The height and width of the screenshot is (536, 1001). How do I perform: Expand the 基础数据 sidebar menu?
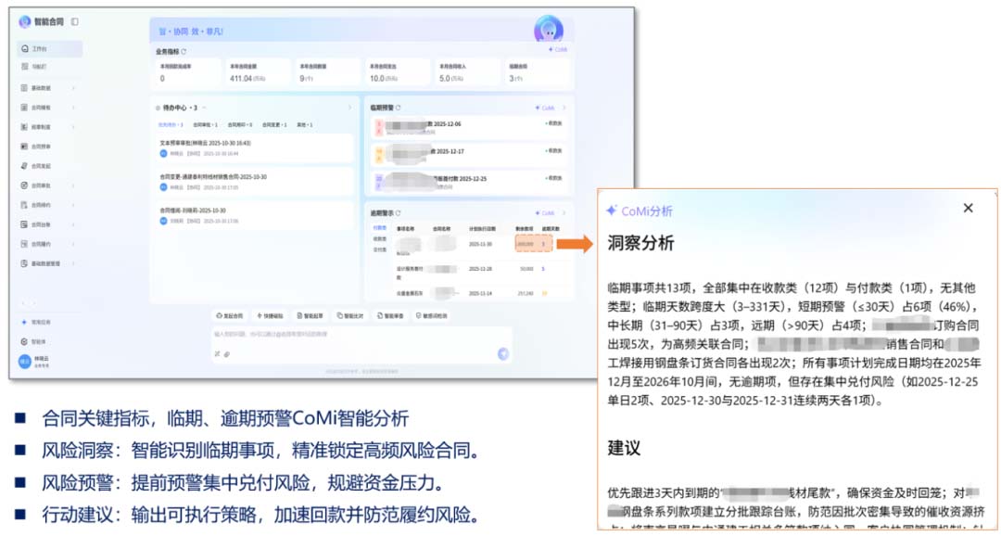[46, 88]
